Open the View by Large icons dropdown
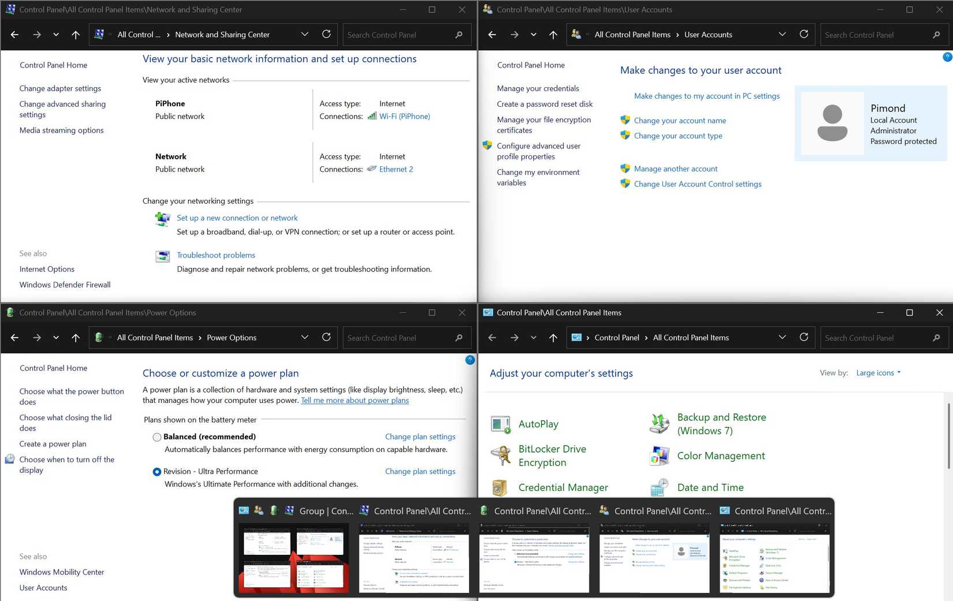953x601 pixels. pyautogui.click(x=877, y=372)
